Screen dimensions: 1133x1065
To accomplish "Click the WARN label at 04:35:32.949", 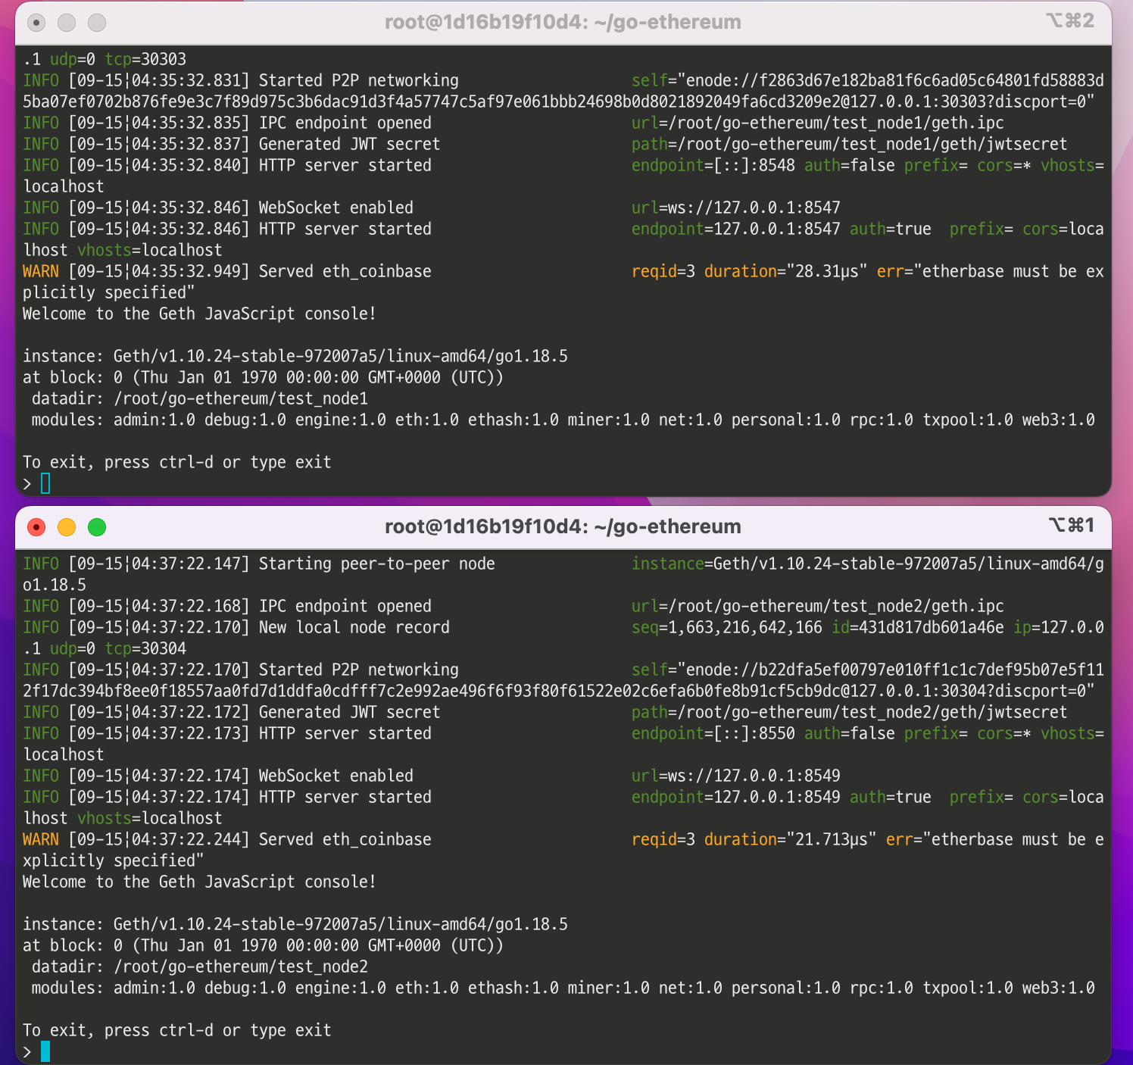I will tap(41, 271).
